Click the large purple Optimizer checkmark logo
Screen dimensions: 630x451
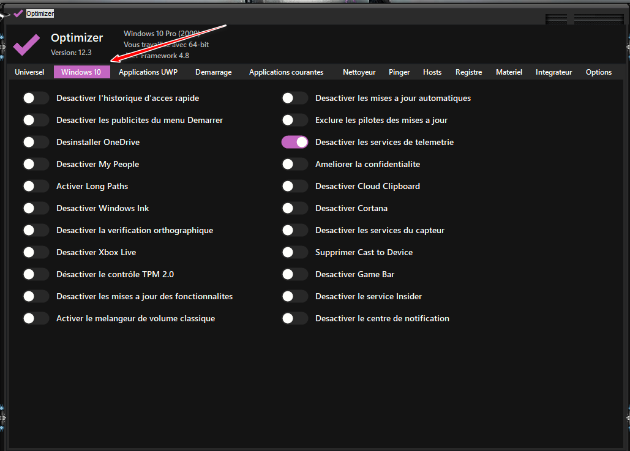coord(26,44)
